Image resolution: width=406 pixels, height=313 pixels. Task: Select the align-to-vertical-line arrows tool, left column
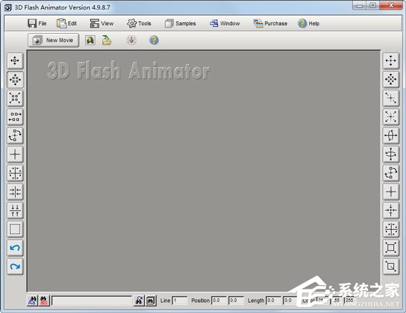(15, 192)
